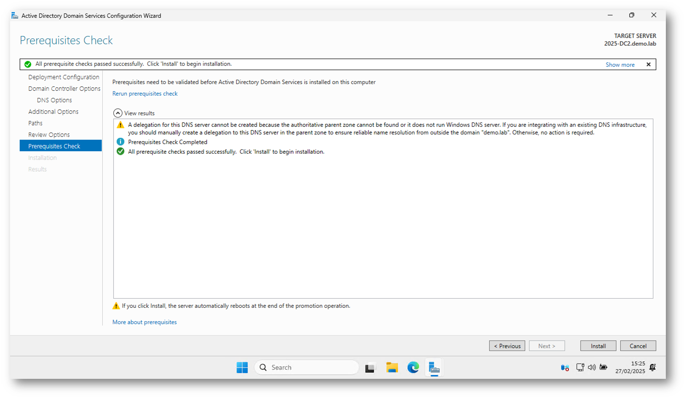Select DNS Options step

[x=54, y=100]
